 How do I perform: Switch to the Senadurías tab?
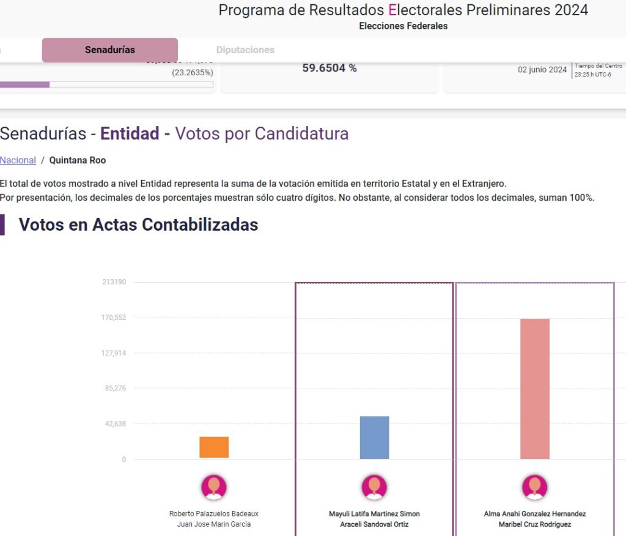[110, 50]
